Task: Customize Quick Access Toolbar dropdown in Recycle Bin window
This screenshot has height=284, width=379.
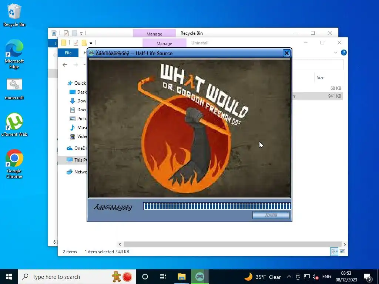Action: (81, 34)
